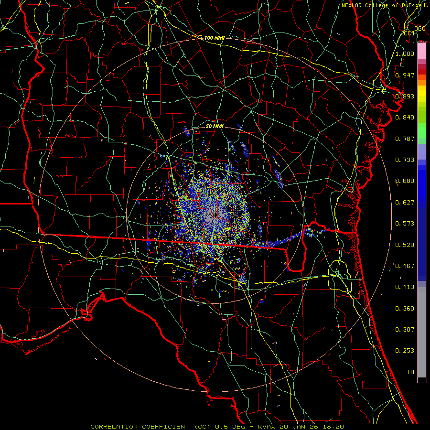
Task: Click the radar site center of the rings
Action: tap(215, 216)
